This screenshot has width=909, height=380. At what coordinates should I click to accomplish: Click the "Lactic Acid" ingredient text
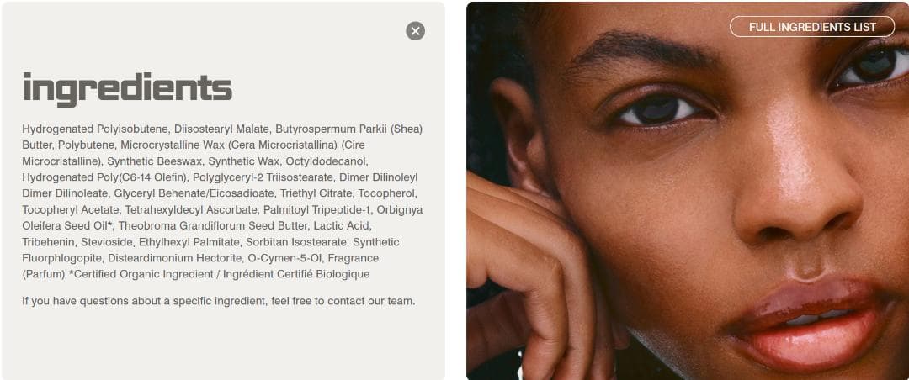click(344, 226)
